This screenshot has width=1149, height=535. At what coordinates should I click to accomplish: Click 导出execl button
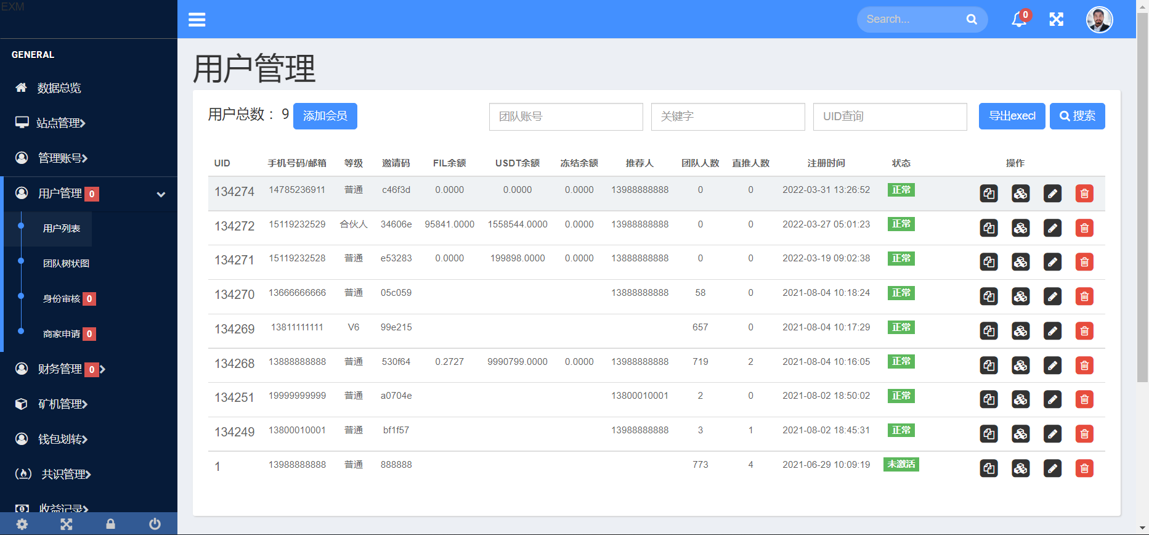point(1012,116)
